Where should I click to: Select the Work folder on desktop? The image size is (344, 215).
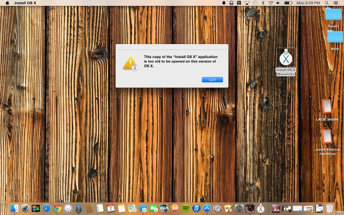pos(334,37)
